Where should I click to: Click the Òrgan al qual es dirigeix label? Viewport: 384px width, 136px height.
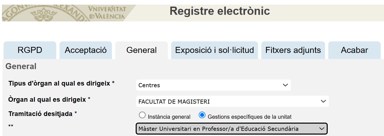point(49,100)
